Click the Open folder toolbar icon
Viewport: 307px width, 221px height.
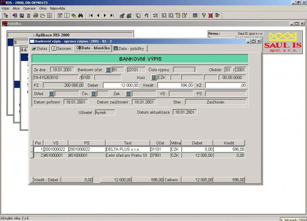pyautogui.click(x=43, y=16)
